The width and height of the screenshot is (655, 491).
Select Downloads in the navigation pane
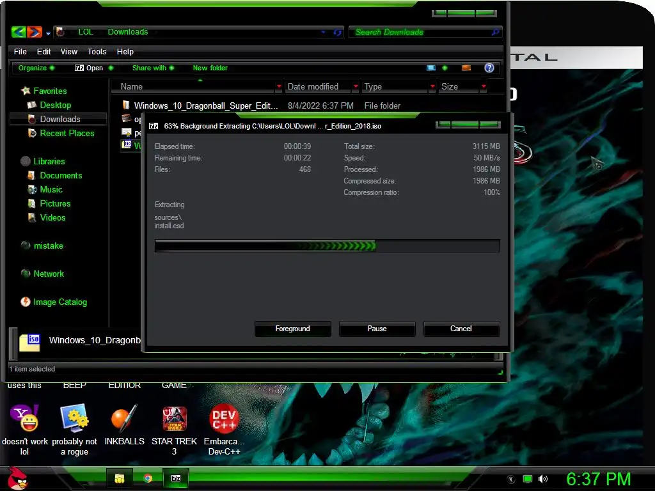[59, 119]
